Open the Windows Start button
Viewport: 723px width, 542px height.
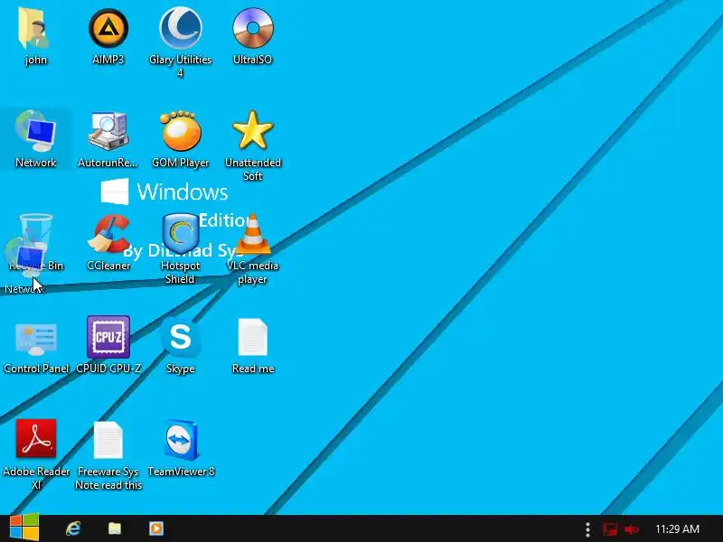tap(24, 528)
